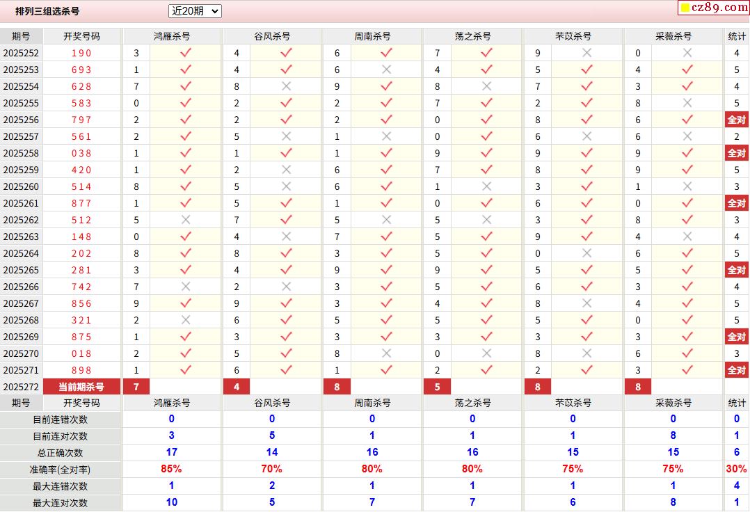The height and width of the screenshot is (512, 750).
Task: Click the 荡之杀号 cross mark in row 2025270
Action: coord(486,353)
